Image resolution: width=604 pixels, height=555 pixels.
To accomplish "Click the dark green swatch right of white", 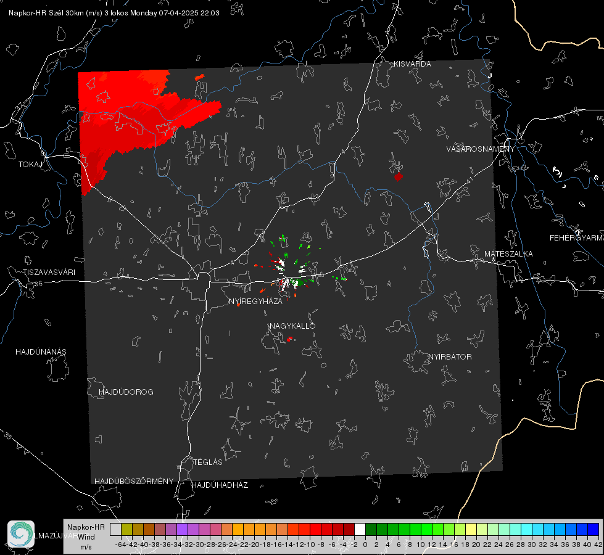I will pos(371,529).
